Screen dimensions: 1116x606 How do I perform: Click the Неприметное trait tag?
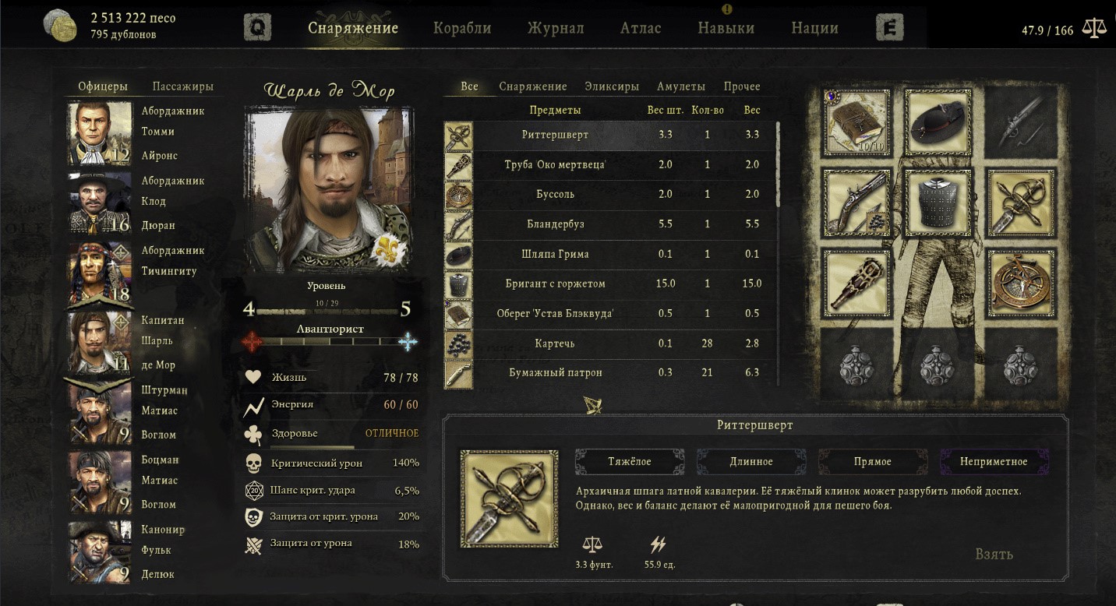tap(994, 462)
